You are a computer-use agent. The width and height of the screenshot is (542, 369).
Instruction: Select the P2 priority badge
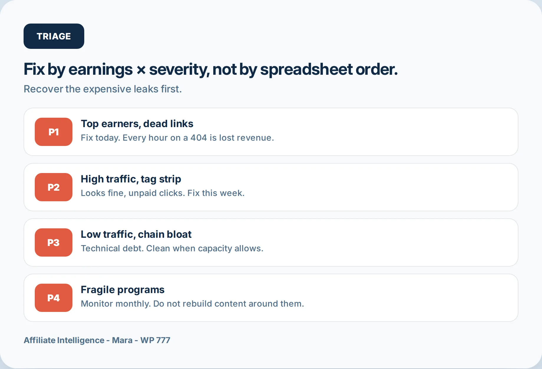click(54, 187)
